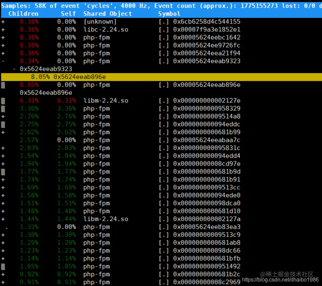322x286 pixels.
Task: Click the Children column header
Action: point(23,14)
